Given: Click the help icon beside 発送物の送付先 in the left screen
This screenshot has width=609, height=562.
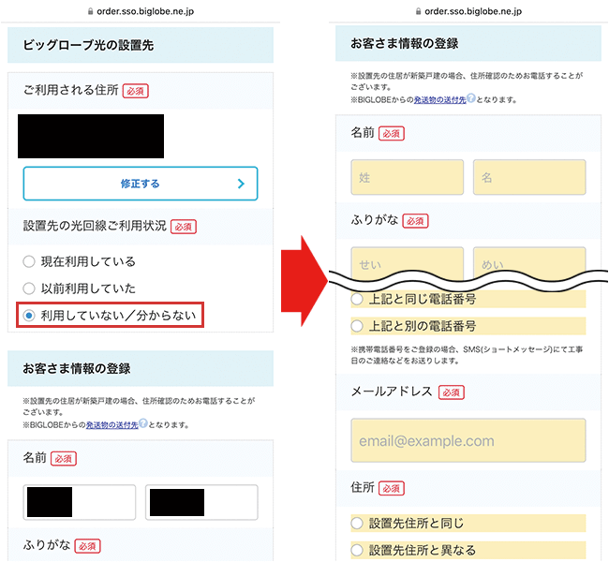Looking at the screenshot, I should pos(142,424).
